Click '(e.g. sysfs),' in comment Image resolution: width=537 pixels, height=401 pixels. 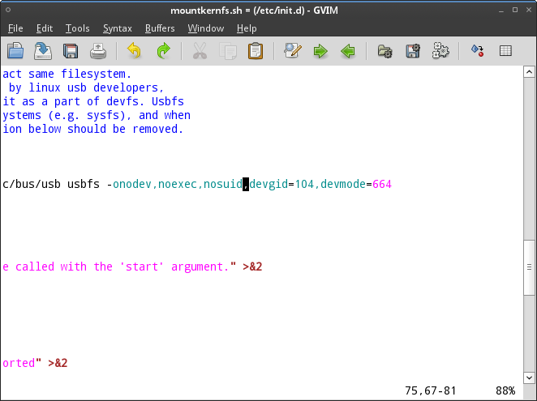90,115
